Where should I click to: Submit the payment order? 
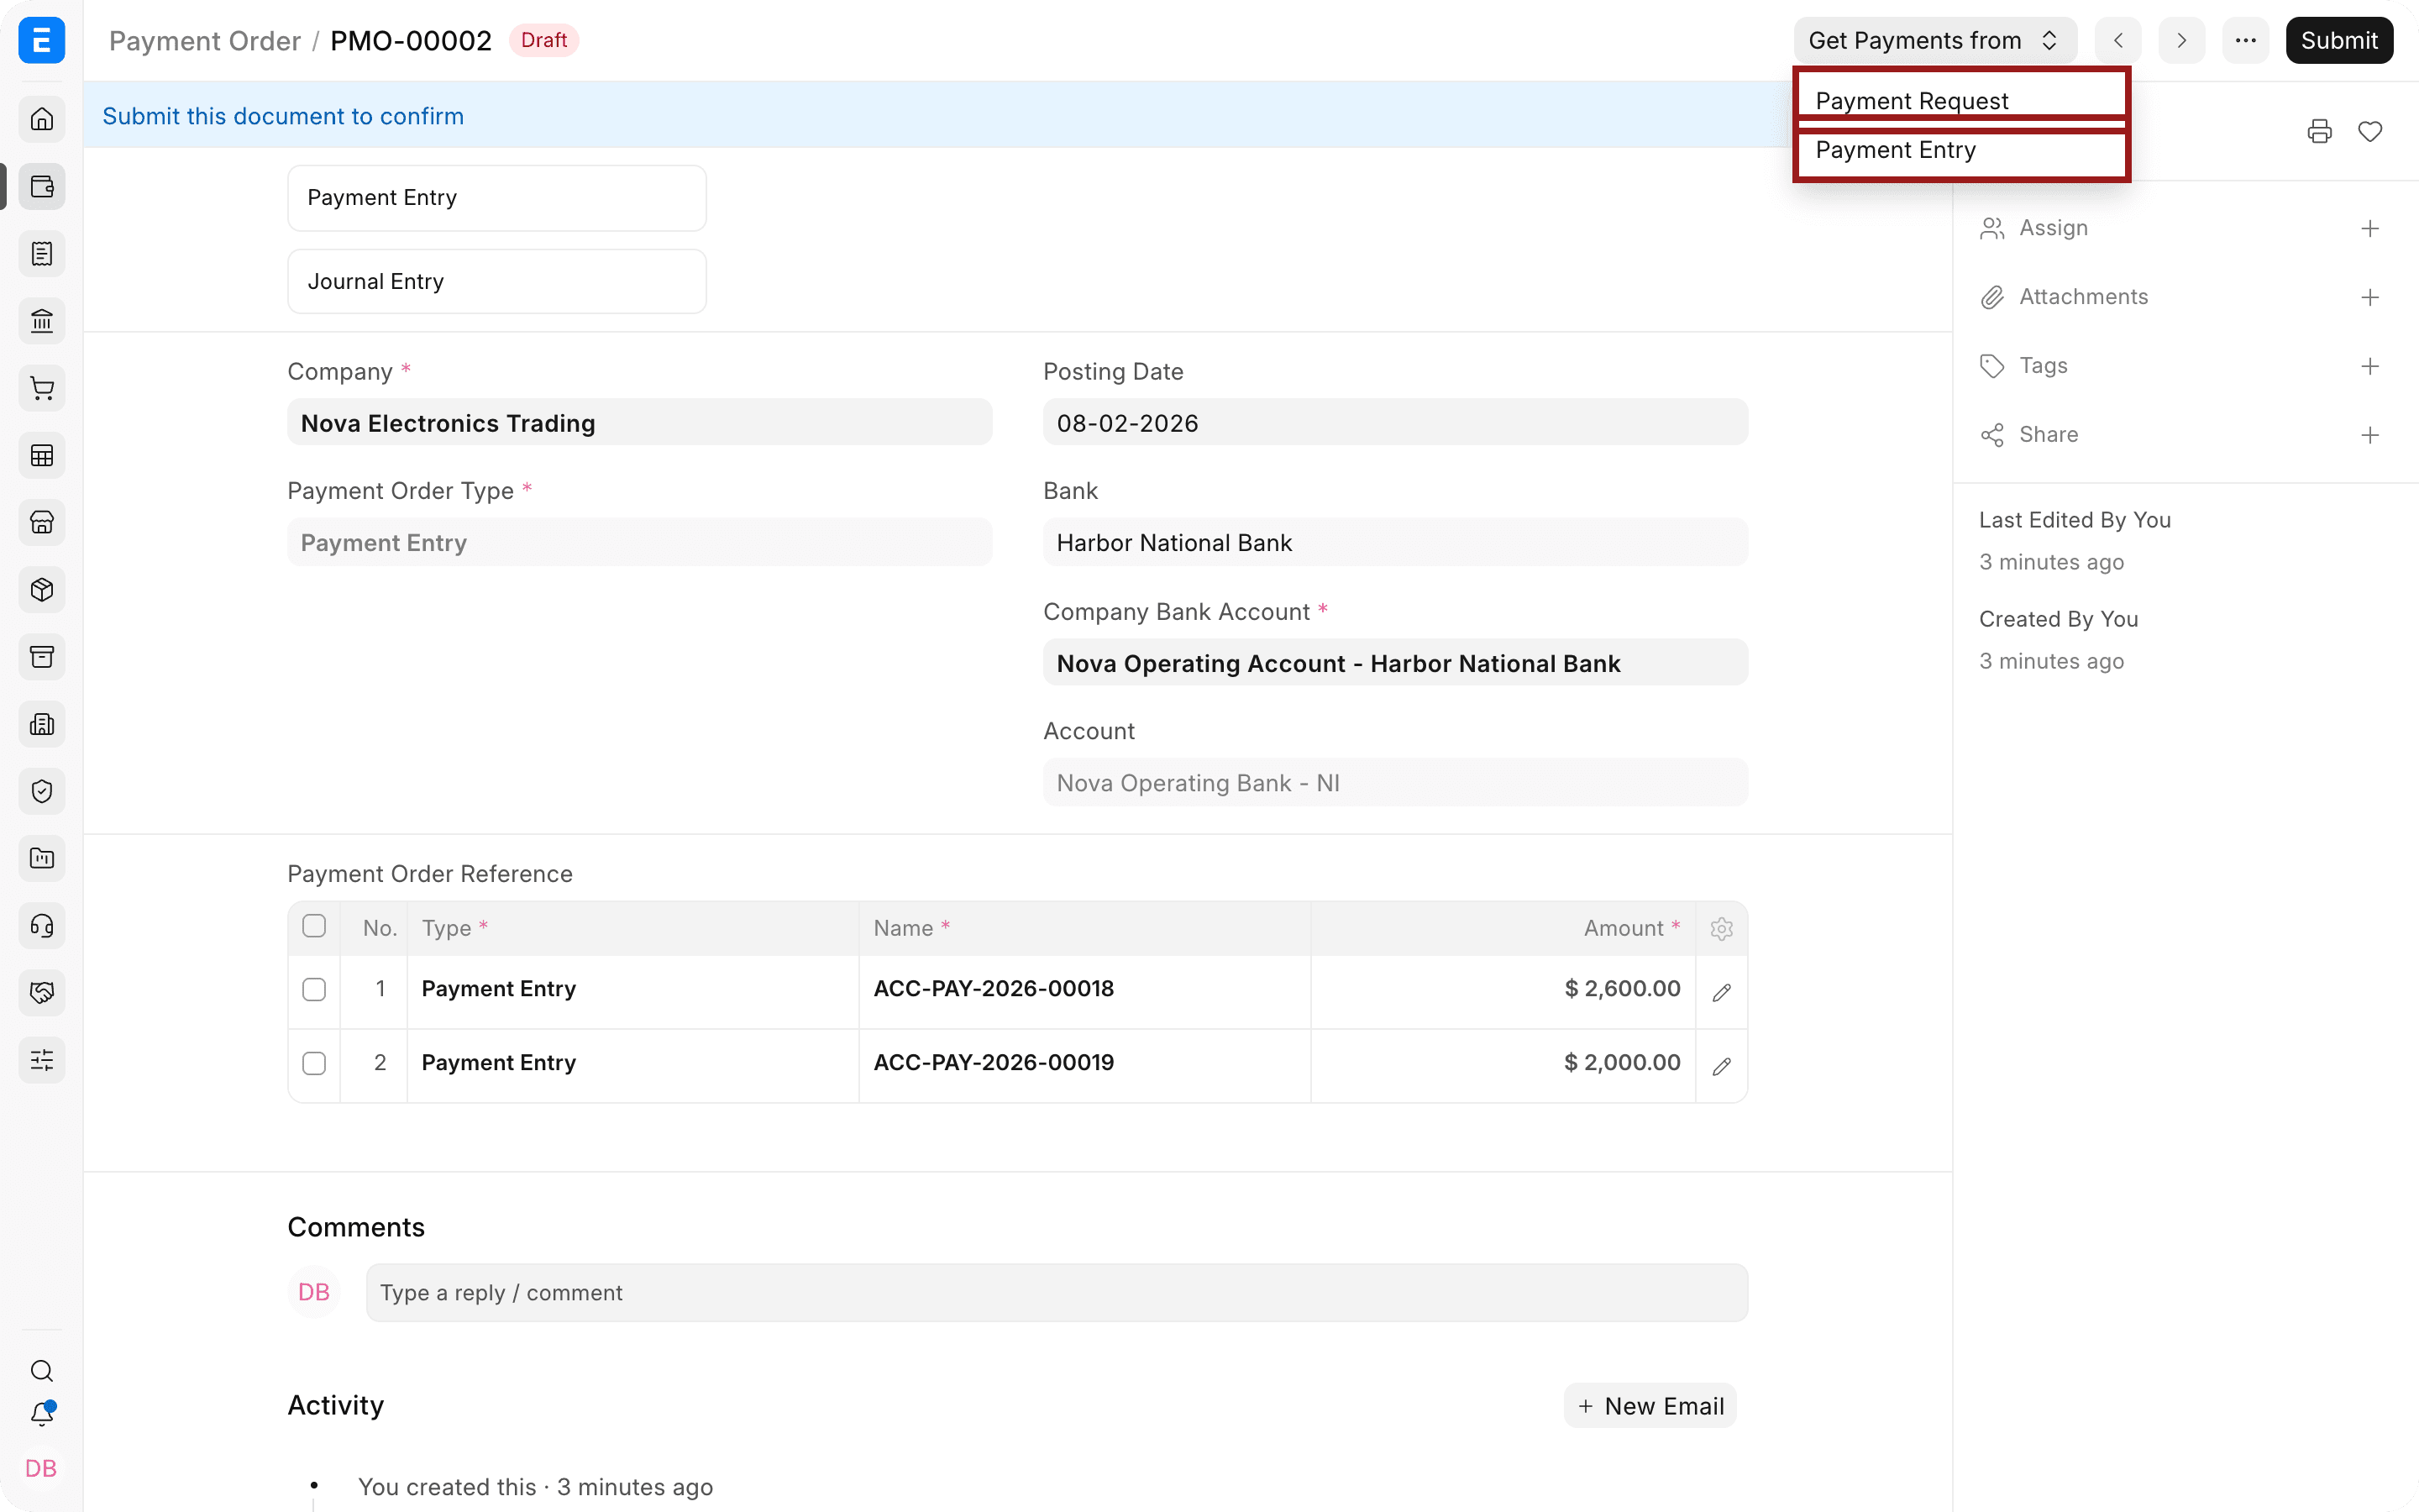2339,40
